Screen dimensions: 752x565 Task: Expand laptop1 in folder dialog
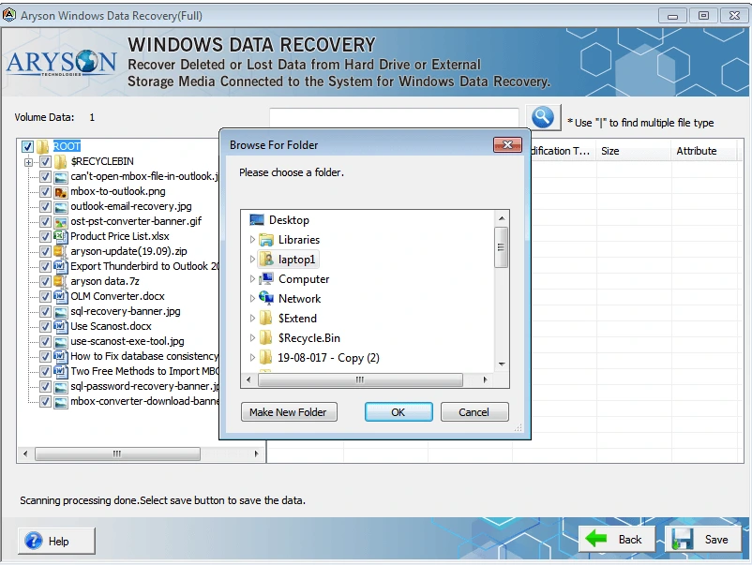tap(252, 260)
